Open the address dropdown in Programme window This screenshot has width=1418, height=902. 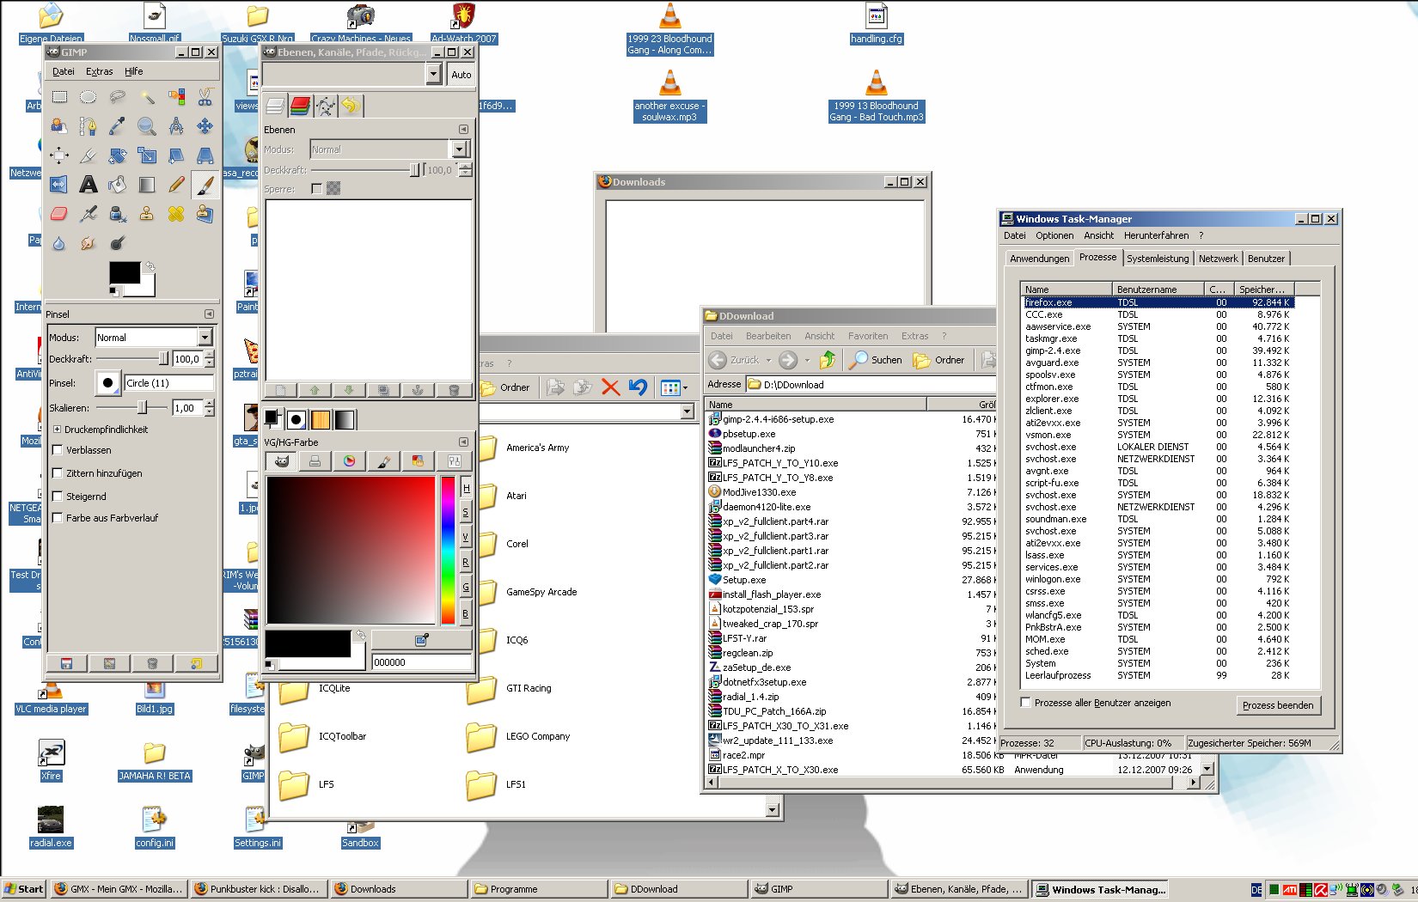pyautogui.click(x=688, y=411)
